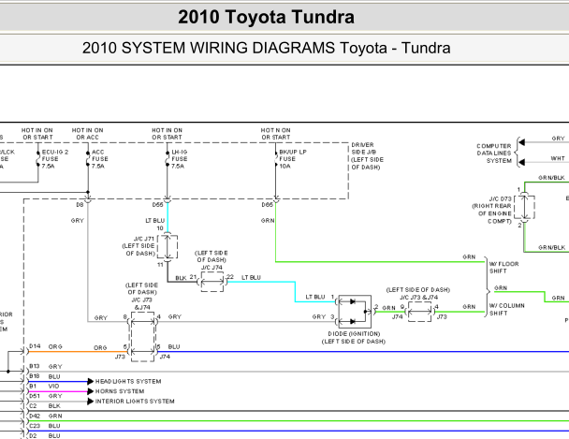Image resolution: width=569 pixels, height=439 pixels.
Task: Click the "B18" connector pin label
Action: [35, 376]
